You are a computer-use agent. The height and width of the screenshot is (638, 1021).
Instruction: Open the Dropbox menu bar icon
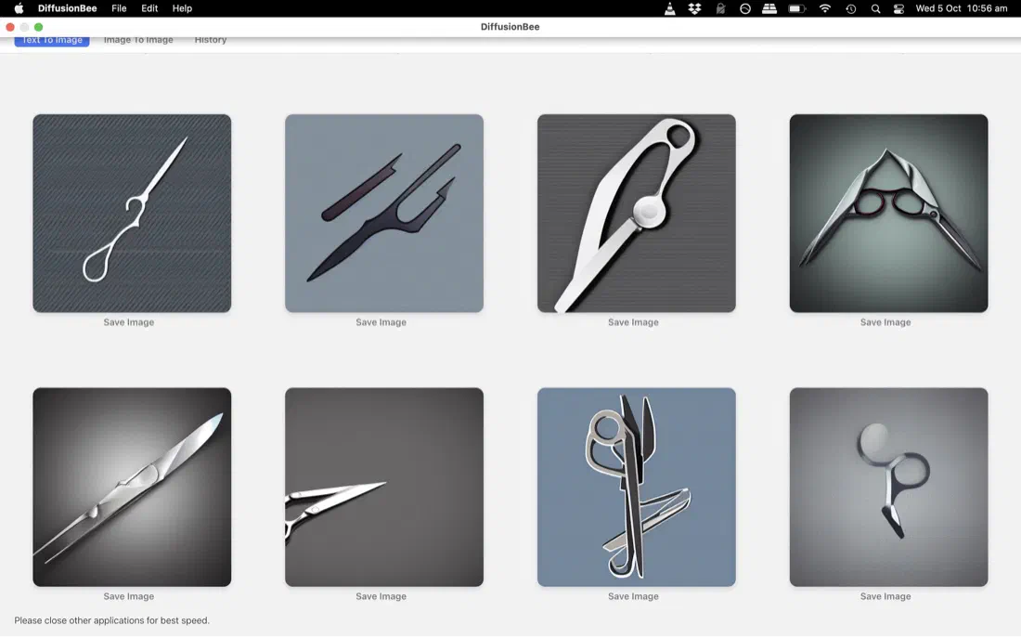(695, 8)
